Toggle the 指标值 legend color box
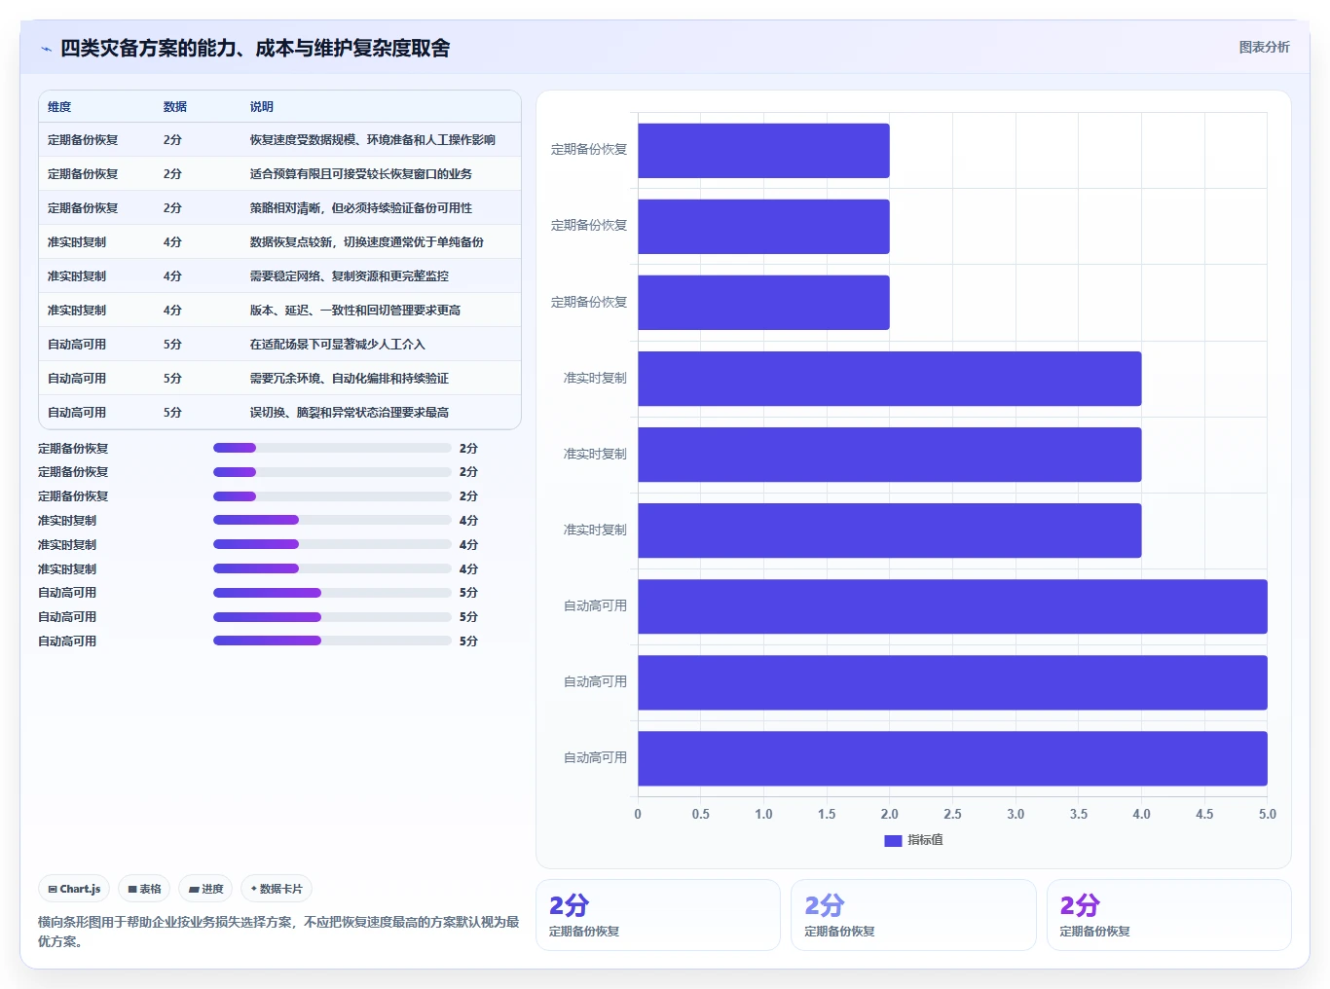Screen dimensions: 1330x989 pos(893,840)
